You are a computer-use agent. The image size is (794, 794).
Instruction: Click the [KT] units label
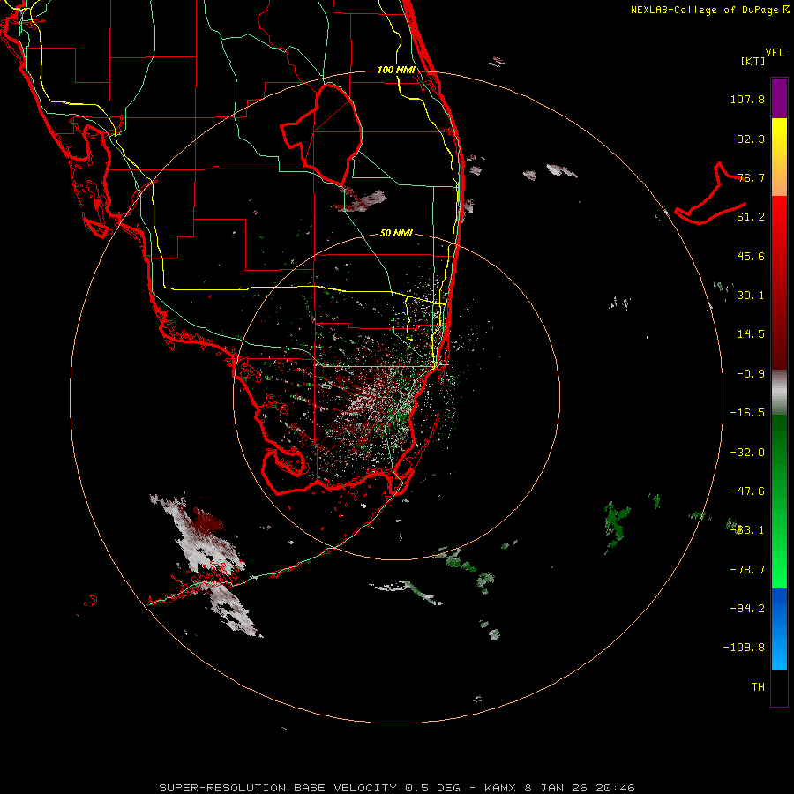pos(753,61)
